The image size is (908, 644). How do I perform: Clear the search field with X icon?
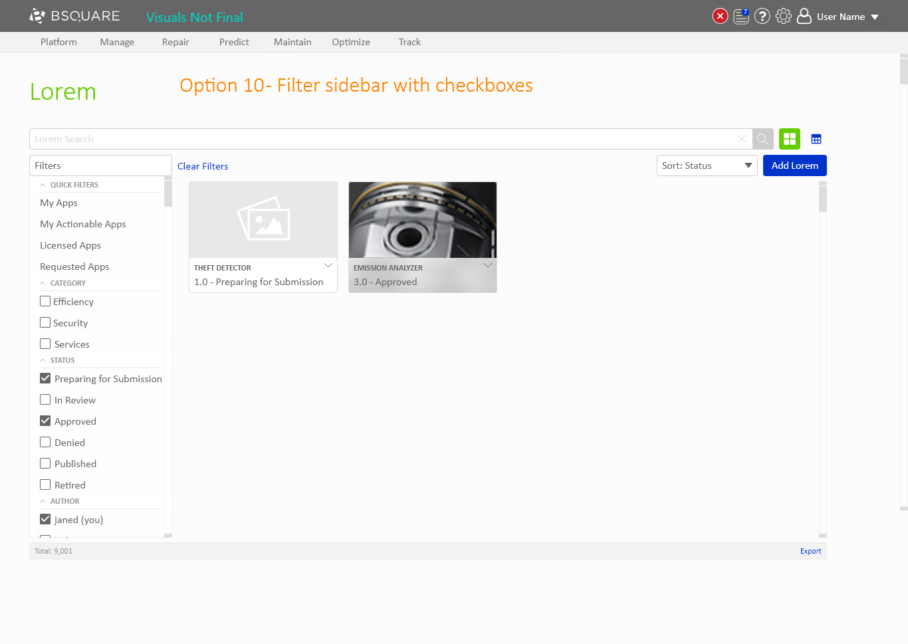click(742, 139)
